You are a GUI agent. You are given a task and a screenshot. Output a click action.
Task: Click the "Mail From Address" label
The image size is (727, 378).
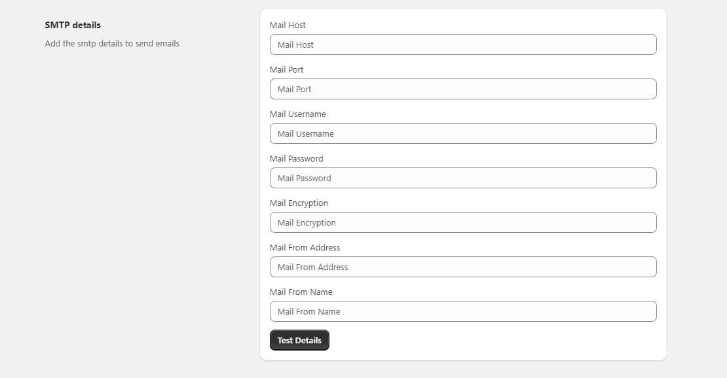point(305,247)
